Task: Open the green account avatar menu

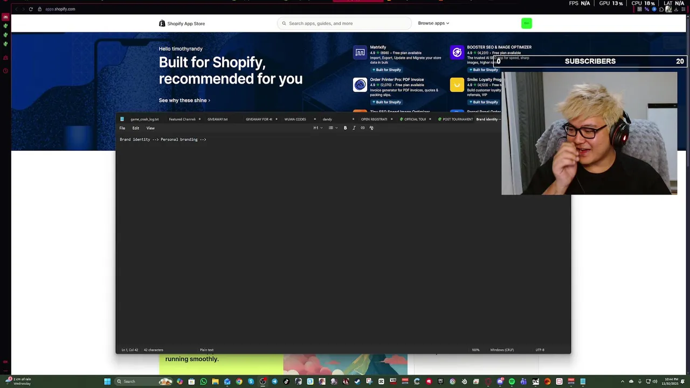Action: point(527,23)
